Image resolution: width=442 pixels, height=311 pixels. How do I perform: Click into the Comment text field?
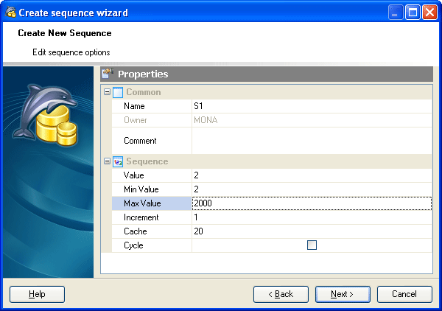point(311,140)
